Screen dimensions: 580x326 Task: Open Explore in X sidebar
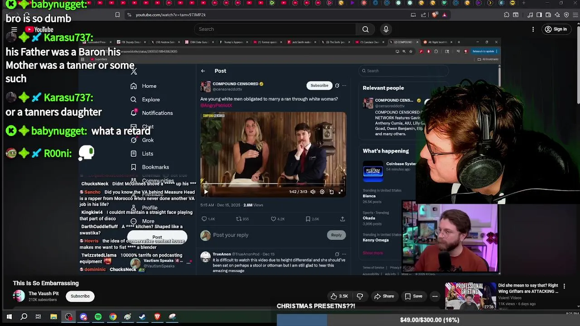[x=145, y=100]
